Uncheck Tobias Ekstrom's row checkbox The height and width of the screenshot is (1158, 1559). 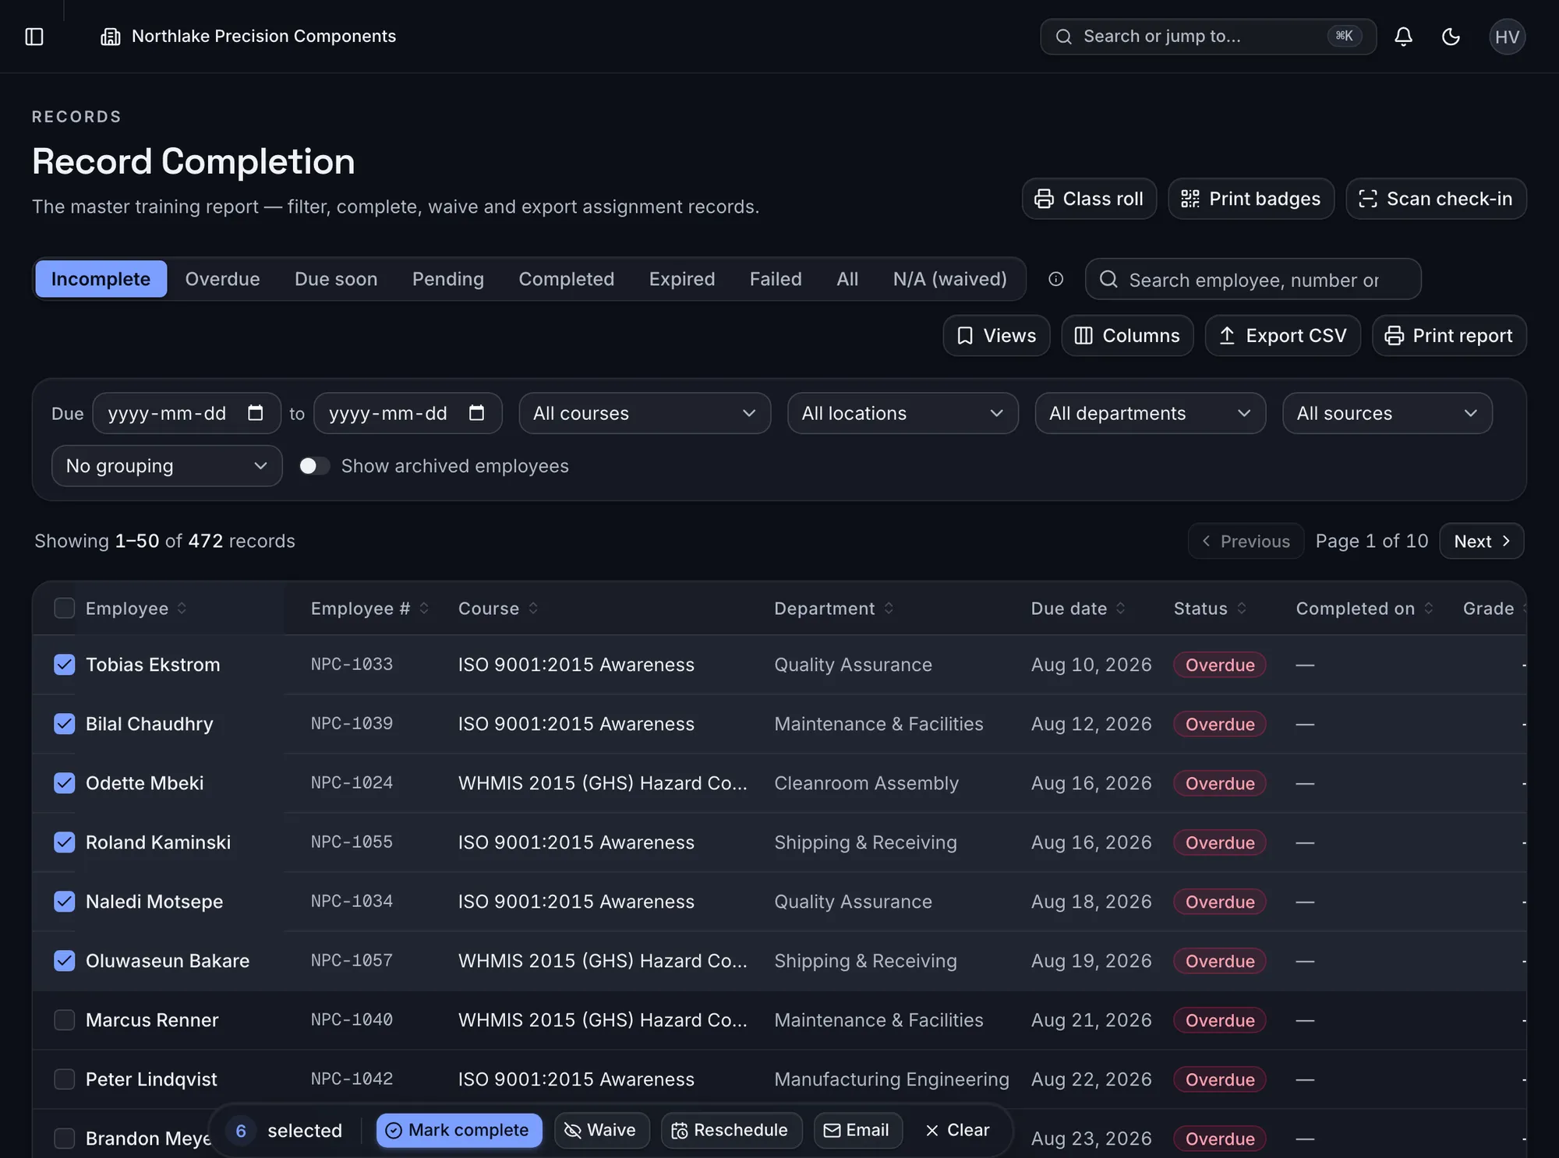[64, 665]
